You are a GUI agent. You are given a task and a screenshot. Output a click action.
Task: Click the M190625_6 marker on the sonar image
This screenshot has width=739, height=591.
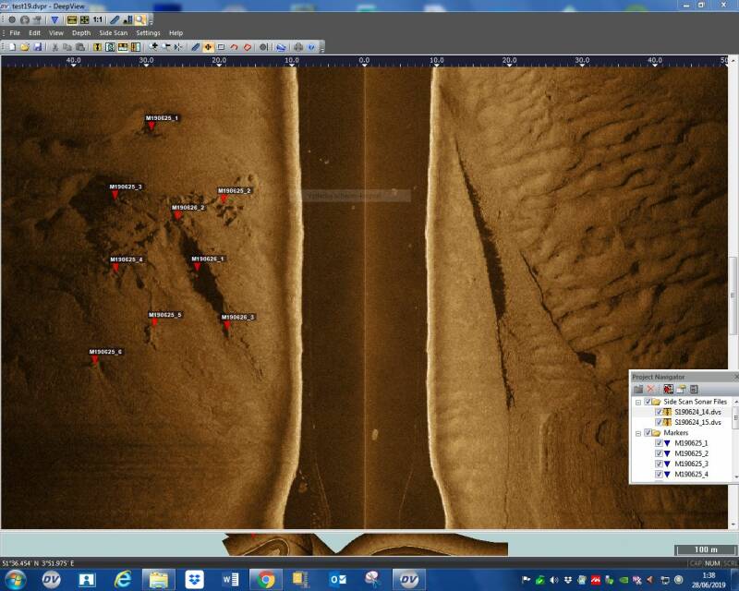point(95,359)
